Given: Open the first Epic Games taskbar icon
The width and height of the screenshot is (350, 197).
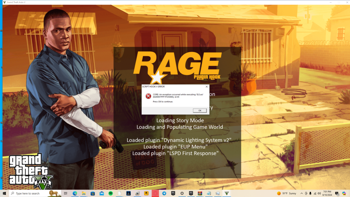Looking at the screenshot, I should 173,193.
